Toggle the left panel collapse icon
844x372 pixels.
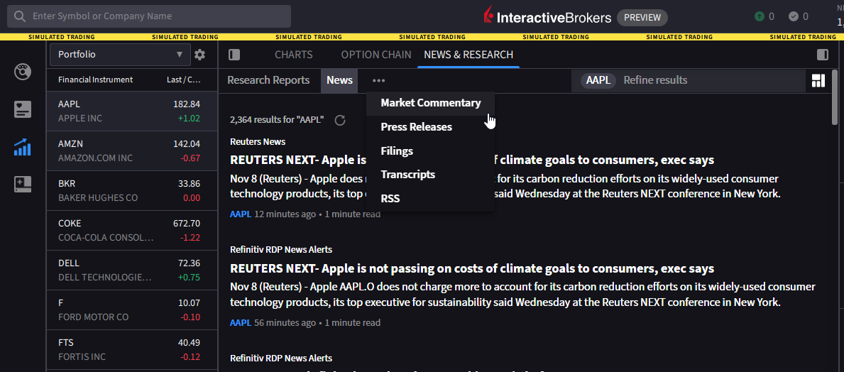[x=234, y=55]
